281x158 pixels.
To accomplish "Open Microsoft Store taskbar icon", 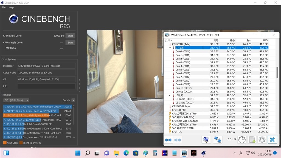I will (136, 153).
